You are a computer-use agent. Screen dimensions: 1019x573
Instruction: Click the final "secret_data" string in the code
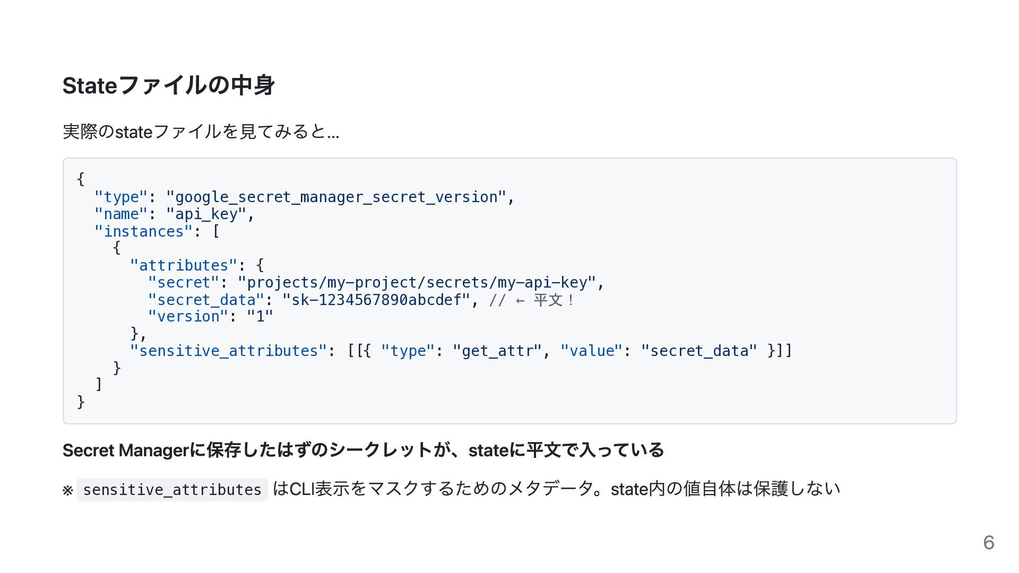[699, 351]
